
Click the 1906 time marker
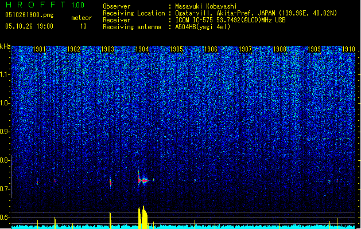pos(211,49)
